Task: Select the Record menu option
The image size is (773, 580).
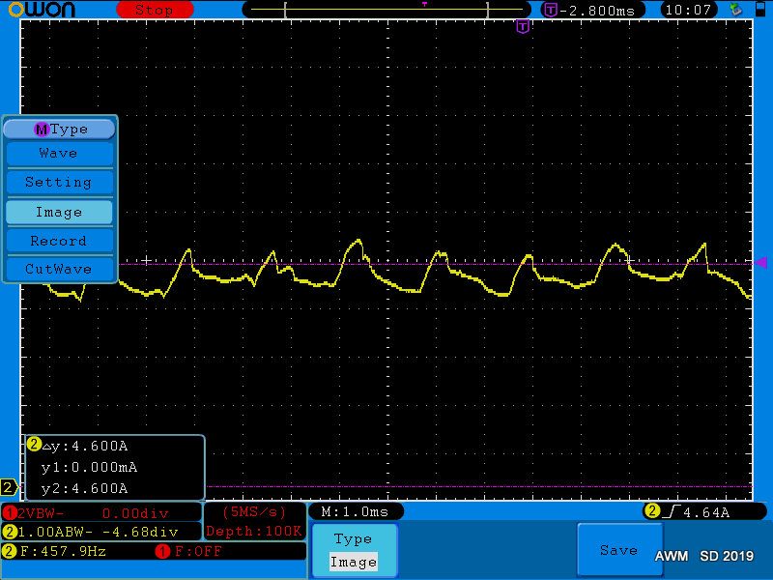Action: [x=59, y=241]
